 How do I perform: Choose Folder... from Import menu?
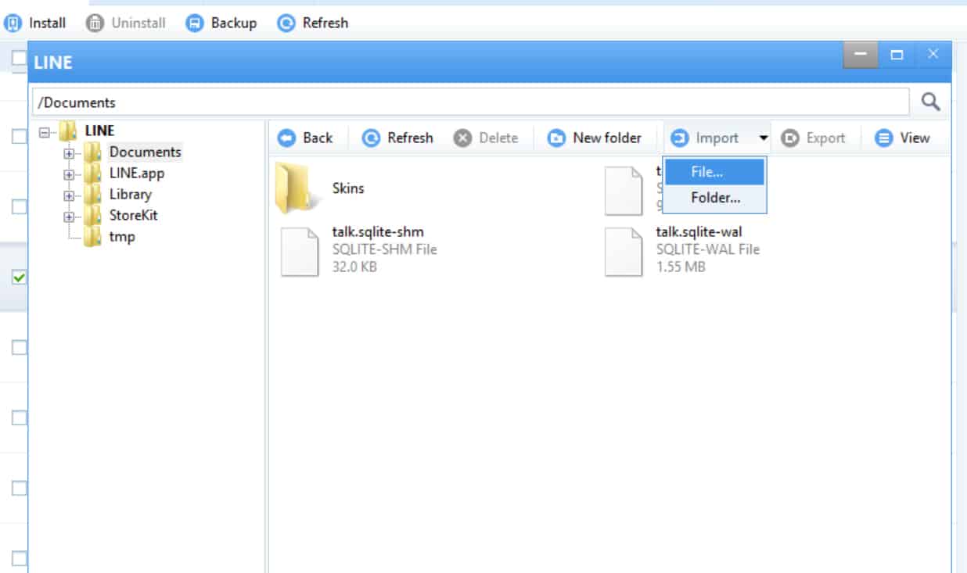point(715,199)
